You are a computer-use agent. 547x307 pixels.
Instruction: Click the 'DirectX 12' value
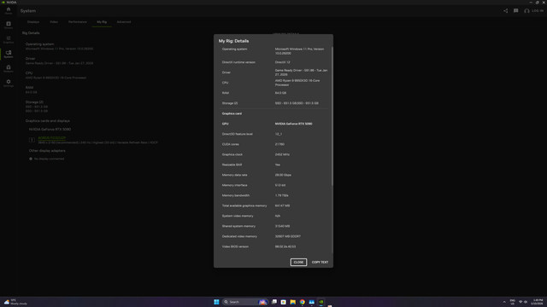coord(282,62)
